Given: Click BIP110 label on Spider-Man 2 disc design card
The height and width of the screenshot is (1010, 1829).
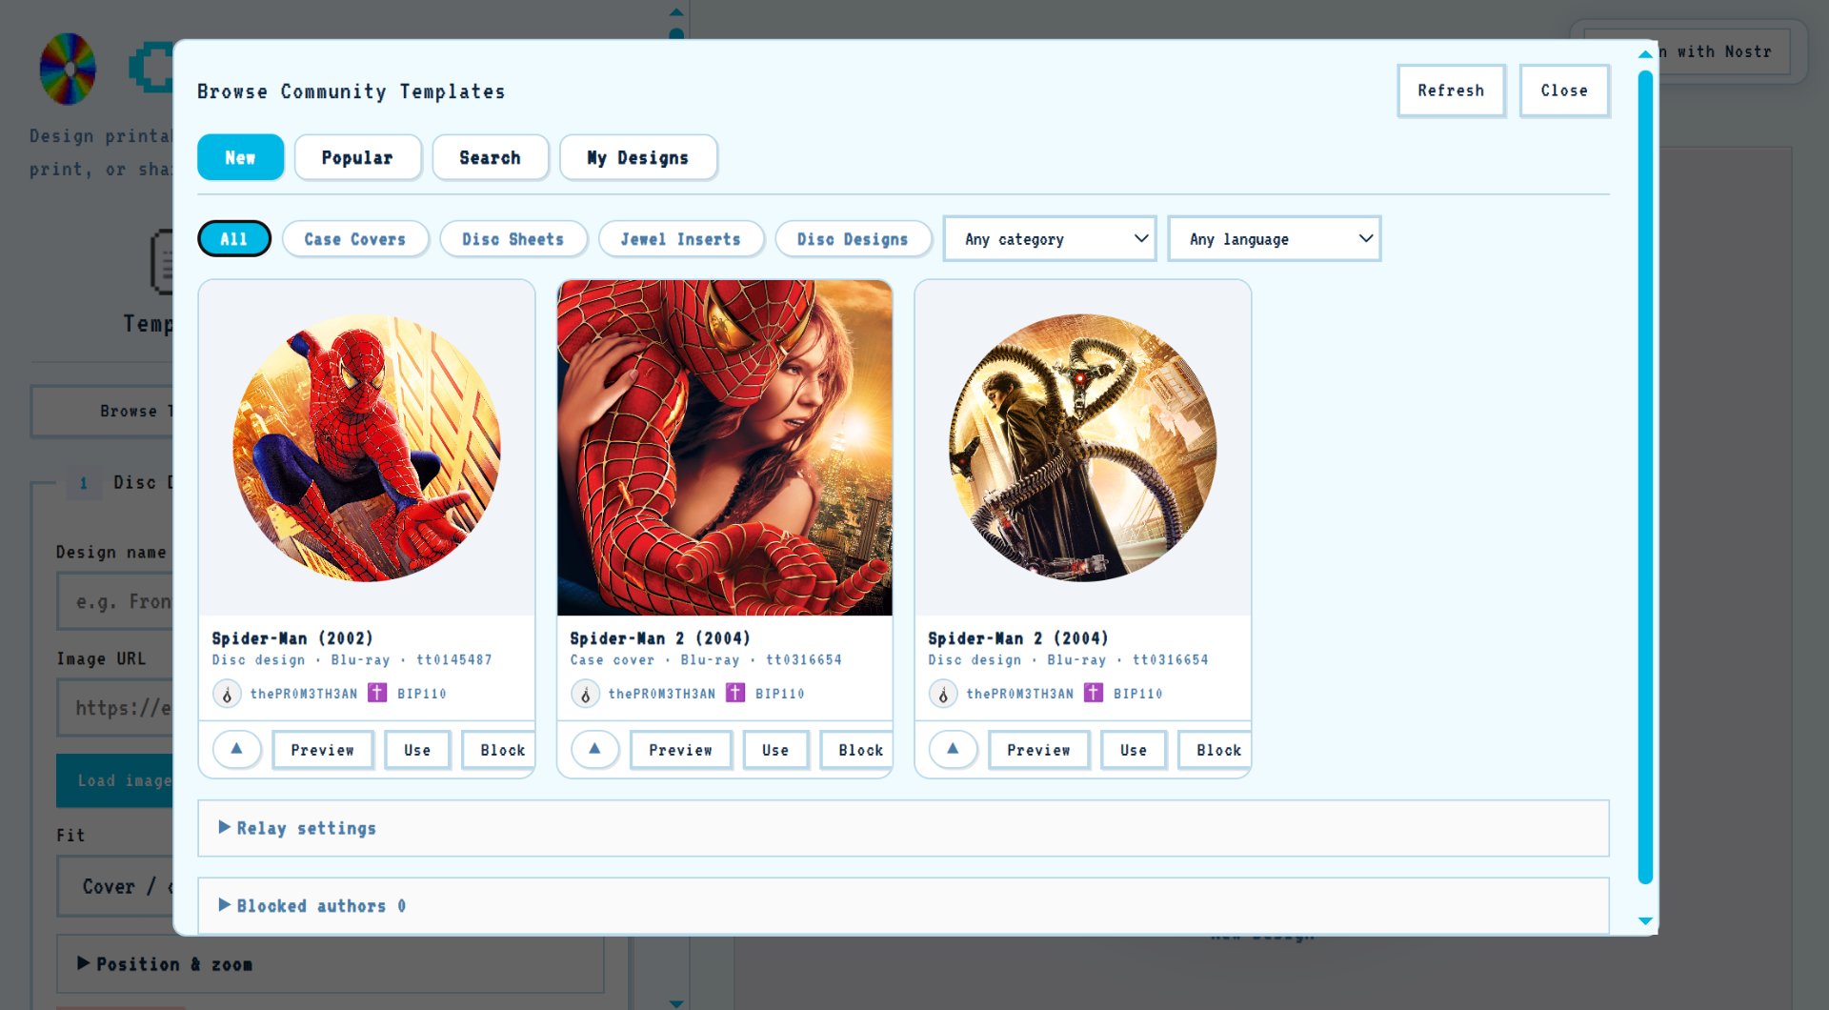Looking at the screenshot, I should (1138, 694).
